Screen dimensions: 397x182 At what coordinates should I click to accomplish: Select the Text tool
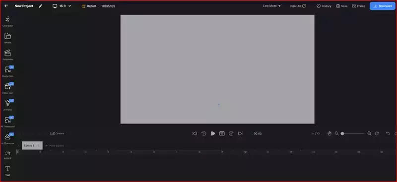click(x=7, y=171)
